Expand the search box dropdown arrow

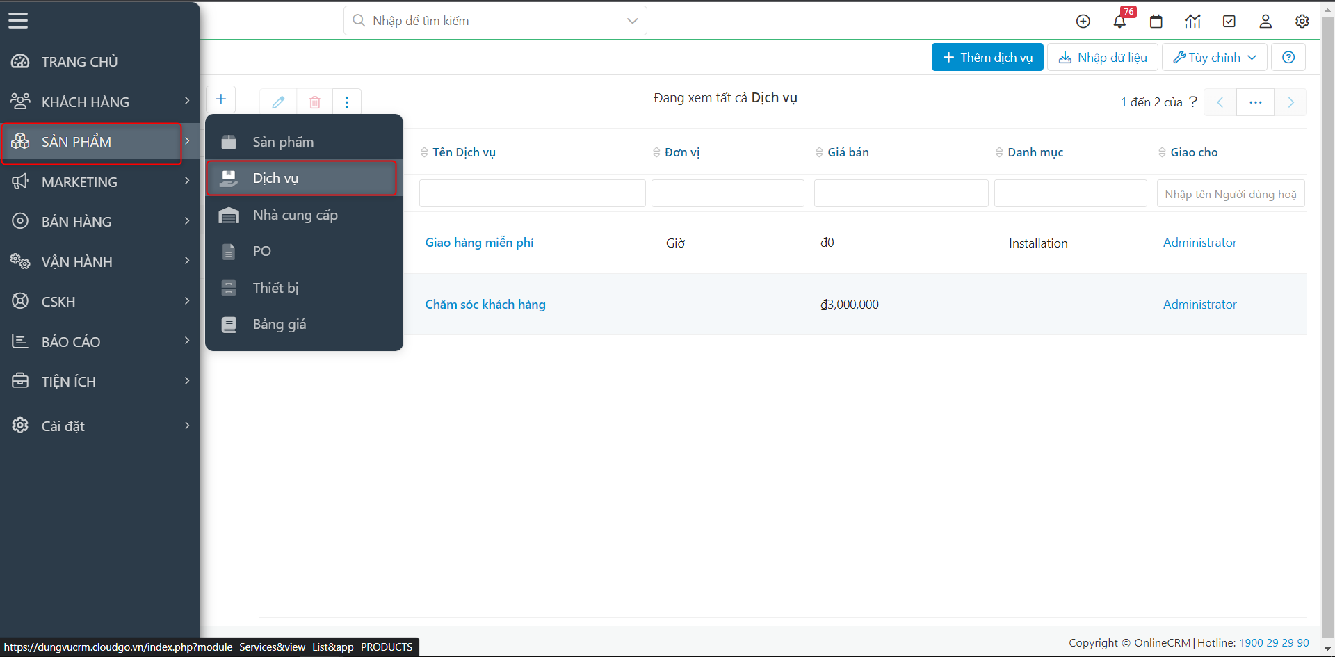632,21
